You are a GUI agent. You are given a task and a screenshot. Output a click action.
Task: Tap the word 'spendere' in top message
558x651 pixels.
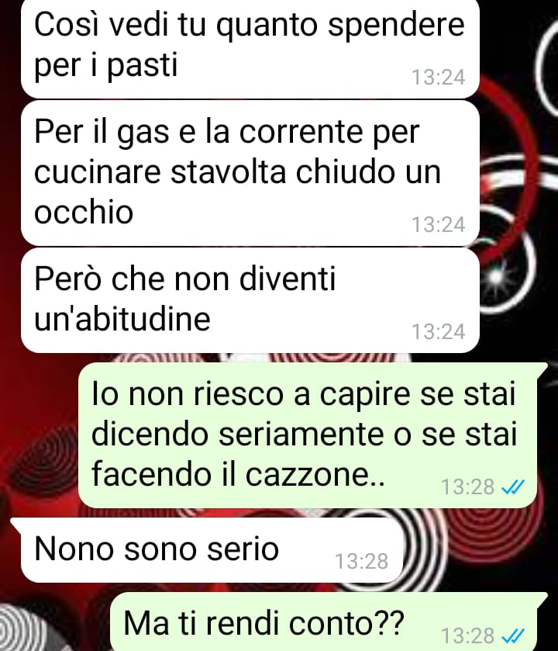coord(396,26)
